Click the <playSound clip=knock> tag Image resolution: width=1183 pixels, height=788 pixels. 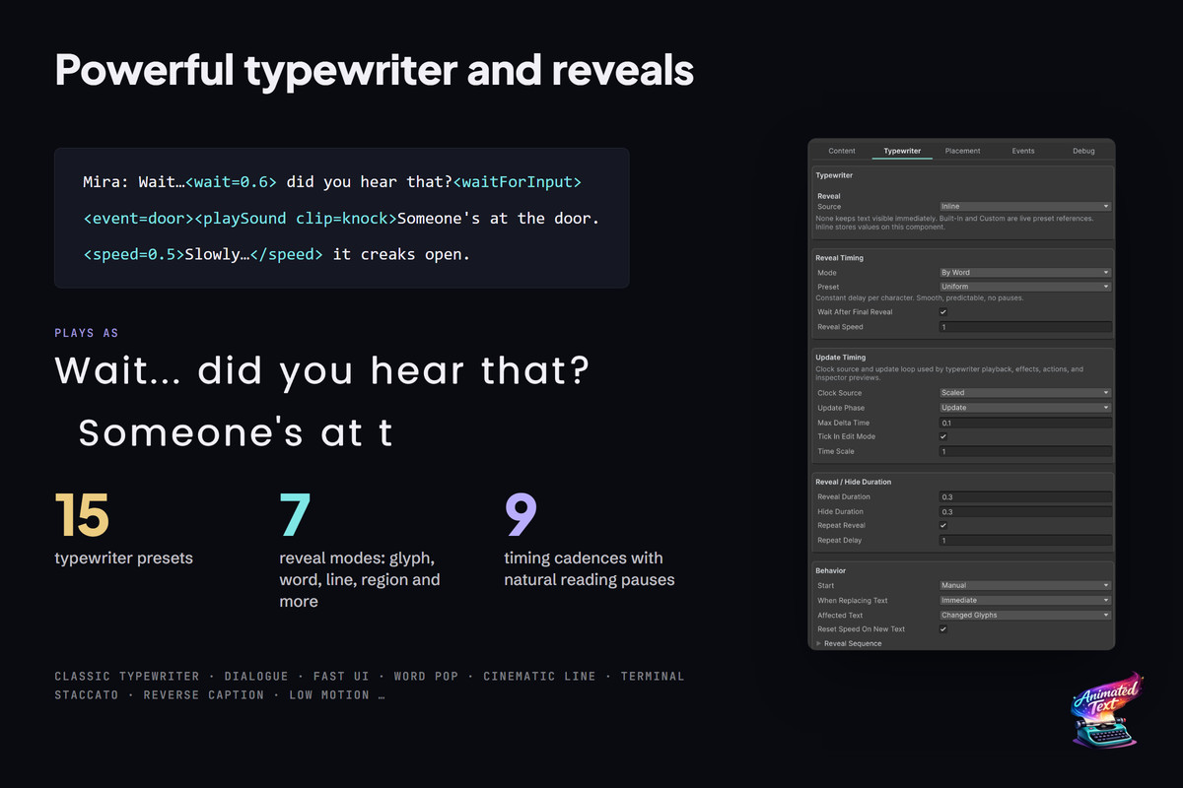296,219
